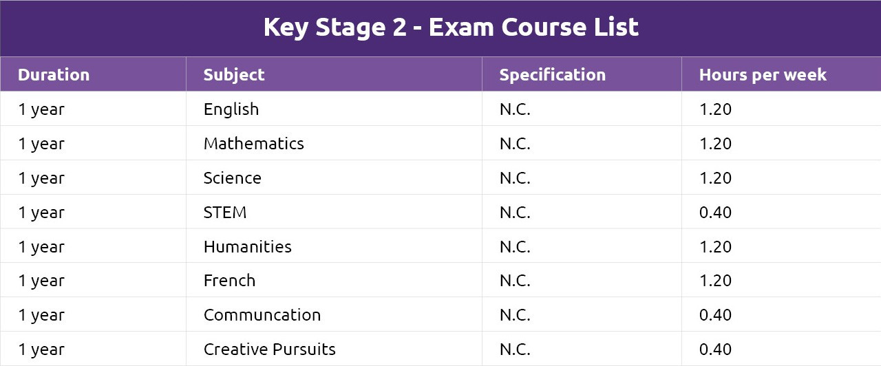Screen dimensions: 881x366
Task: Click the 0.40 hours value for Creative Pursuits
Action: coord(715,349)
